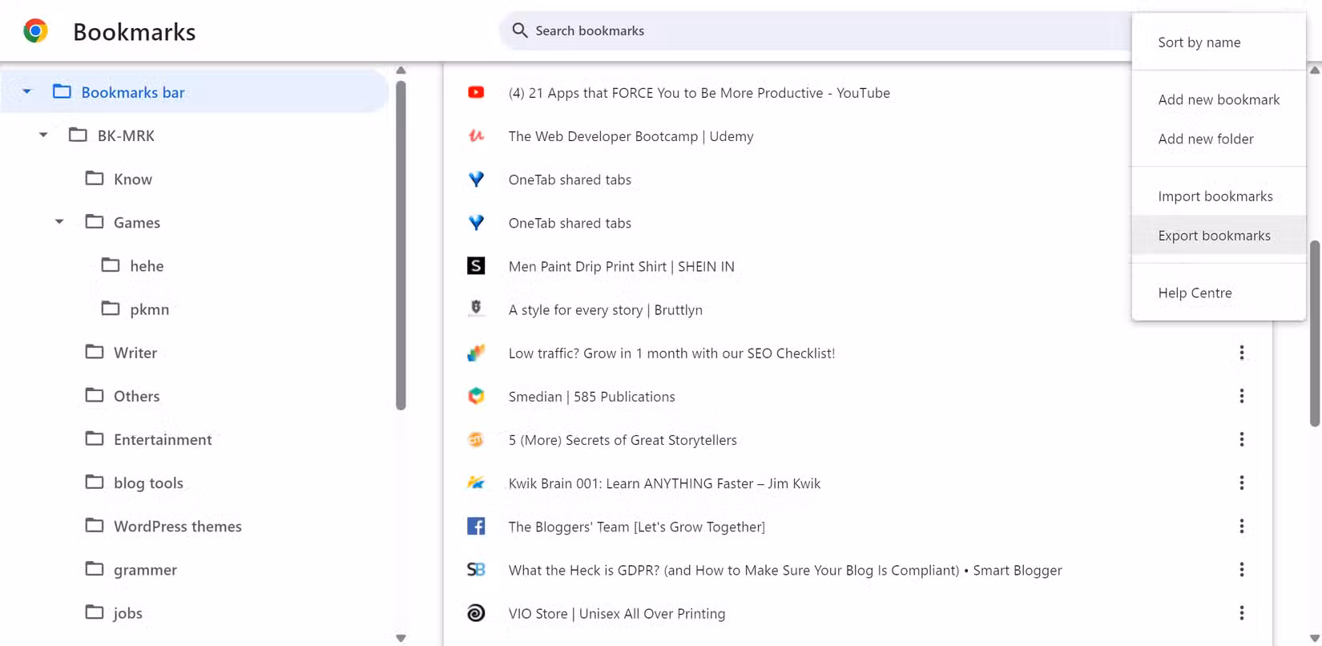Click the bookmark list scrollbar thumb
Screen dimensions: 1322x646
(1315, 333)
